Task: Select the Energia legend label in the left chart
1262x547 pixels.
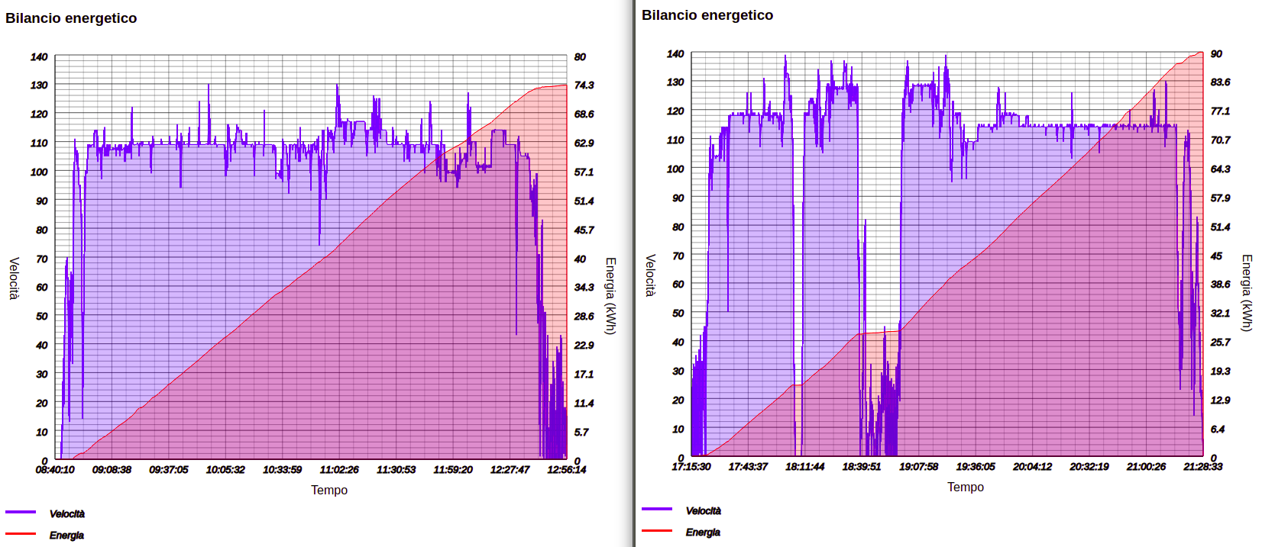Action: [x=66, y=536]
